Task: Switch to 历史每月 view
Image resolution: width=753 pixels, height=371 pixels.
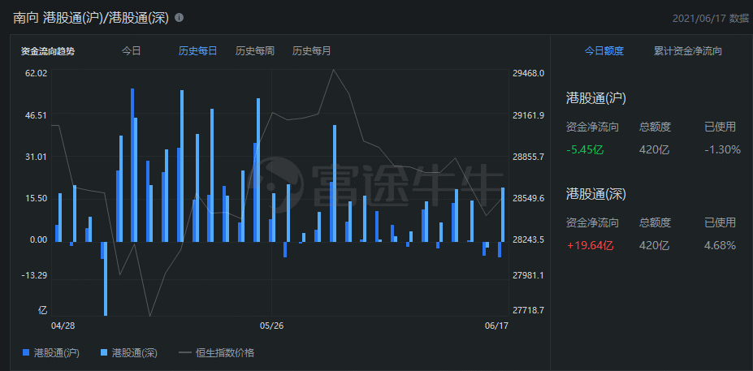Action: click(x=312, y=51)
